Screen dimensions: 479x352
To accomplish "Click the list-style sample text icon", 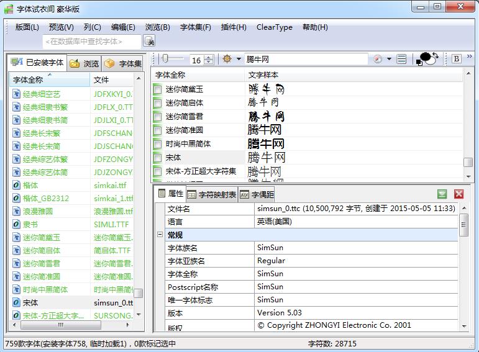I will point(402,59).
